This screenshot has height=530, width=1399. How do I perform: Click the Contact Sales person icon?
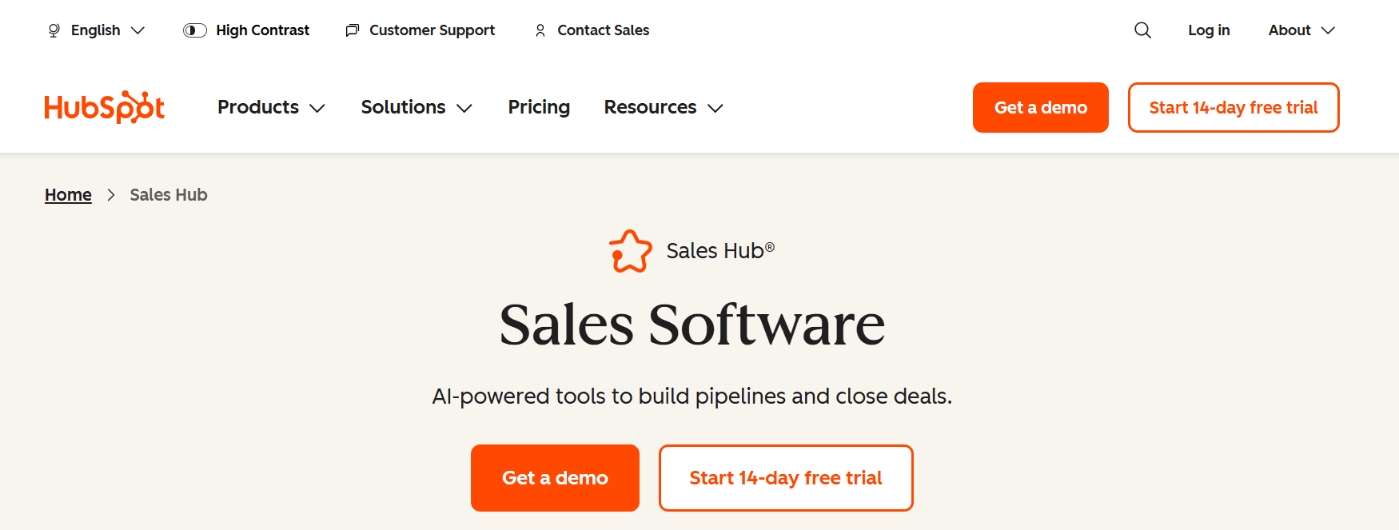point(540,30)
